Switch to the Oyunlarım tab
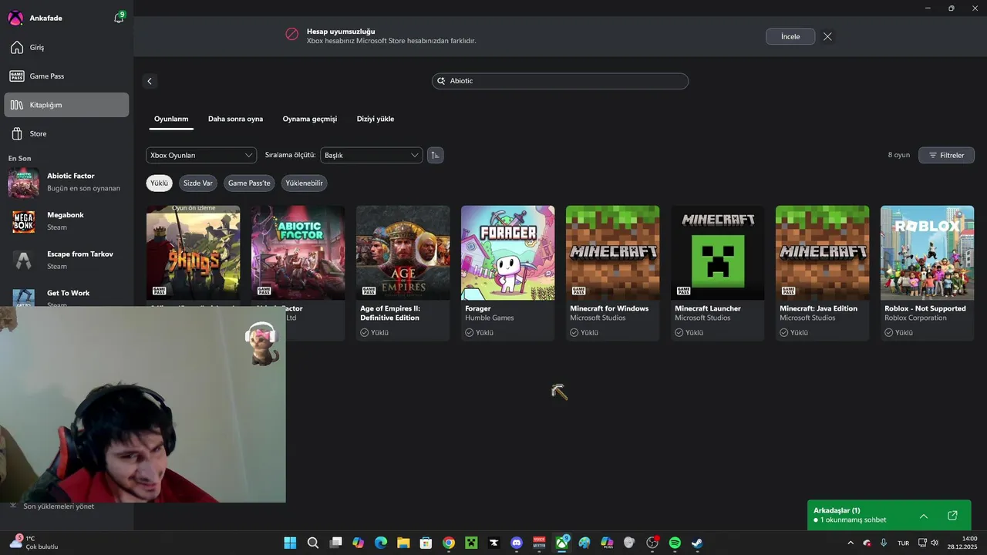Viewport: 987px width, 555px height. 171,119
